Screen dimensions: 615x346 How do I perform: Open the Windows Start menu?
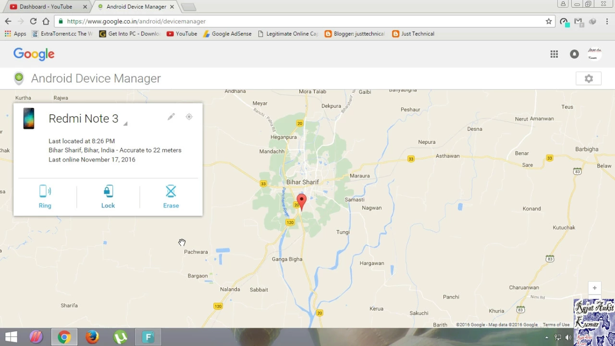pyautogui.click(x=11, y=337)
